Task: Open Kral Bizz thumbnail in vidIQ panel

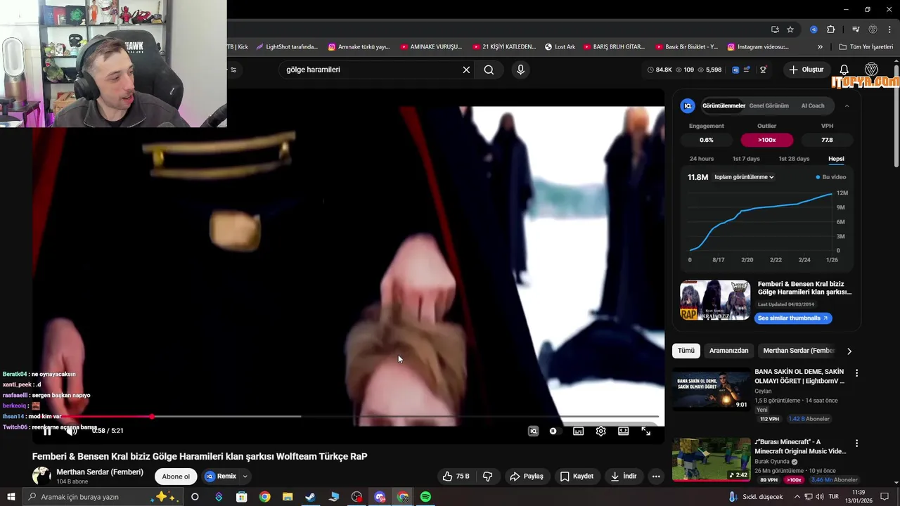Action: (x=715, y=300)
